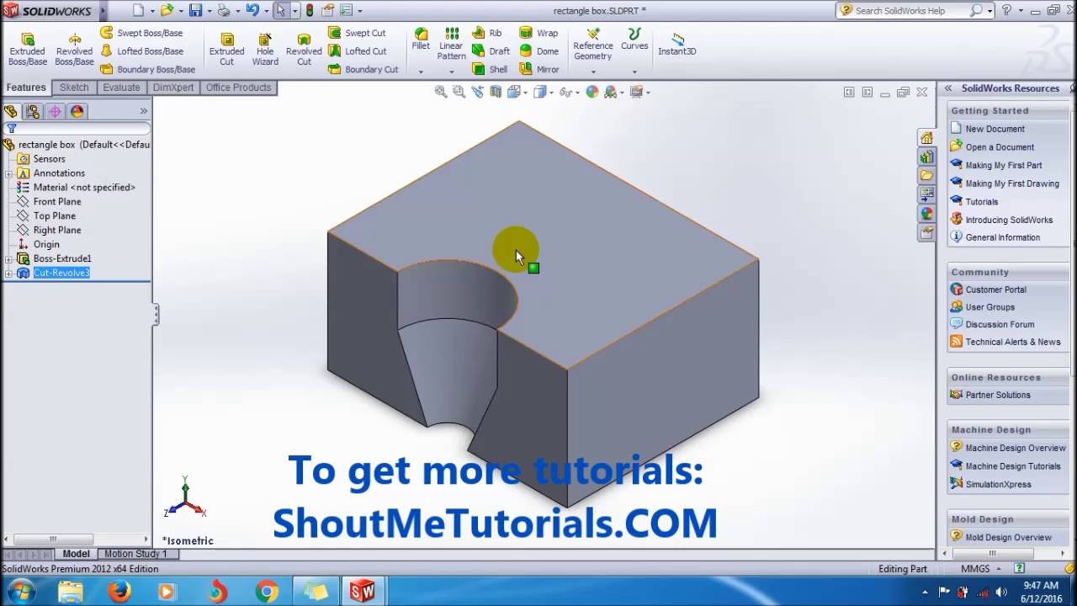Open the Appearances pane tab
The height and width of the screenshot is (606, 1077).
click(x=926, y=214)
